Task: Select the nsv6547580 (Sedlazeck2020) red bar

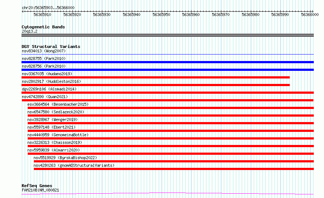Action: [171, 116]
